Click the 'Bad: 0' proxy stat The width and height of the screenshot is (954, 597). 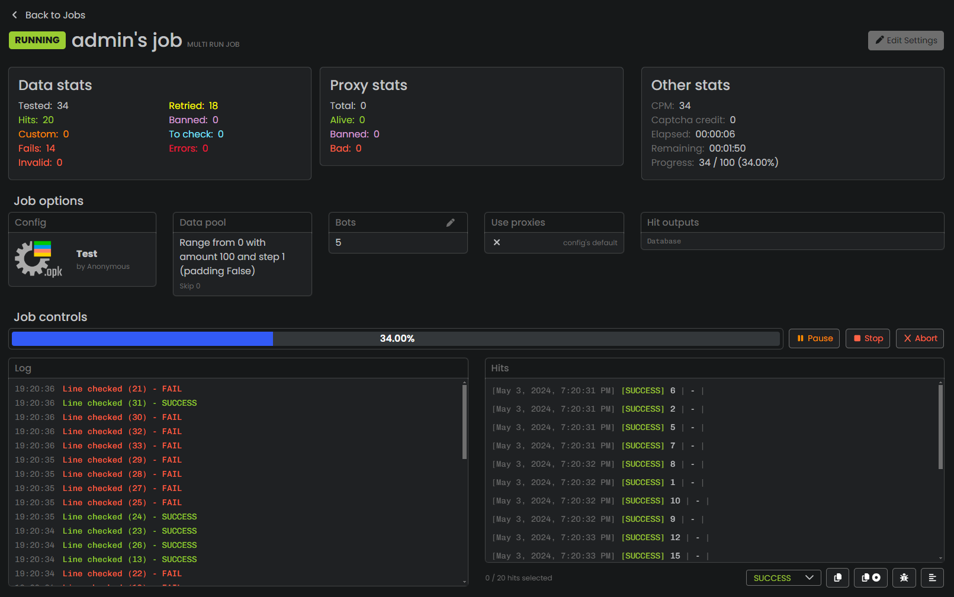pyautogui.click(x=346, y=149)
